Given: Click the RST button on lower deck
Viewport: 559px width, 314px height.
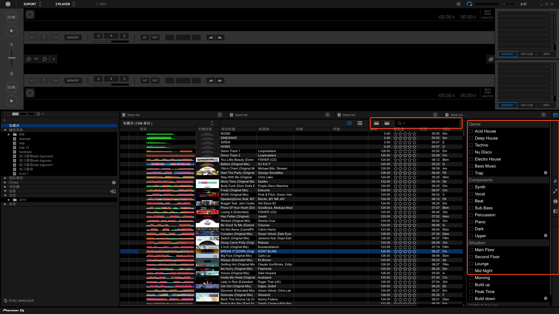Looking at the screenshot, I should tap(155, 81).
